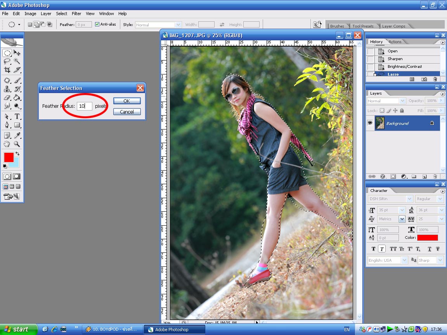Image resolution: width=447 pixels, height=335 pixels.
Task: Select the Zoom tool
Action: coord(17,144)
